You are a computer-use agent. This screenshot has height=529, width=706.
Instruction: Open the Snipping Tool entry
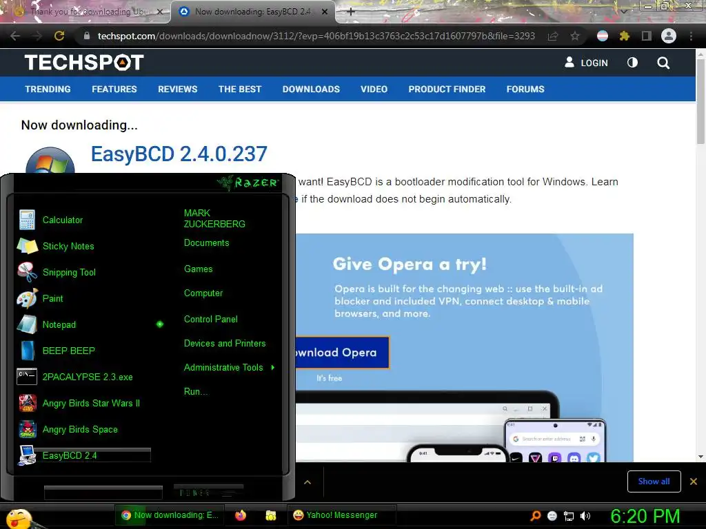click(57, 272)
